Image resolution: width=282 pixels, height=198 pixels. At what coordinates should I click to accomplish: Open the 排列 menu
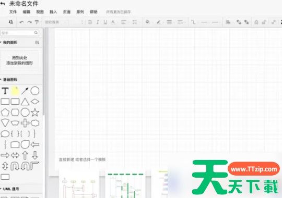pos(80,12)
